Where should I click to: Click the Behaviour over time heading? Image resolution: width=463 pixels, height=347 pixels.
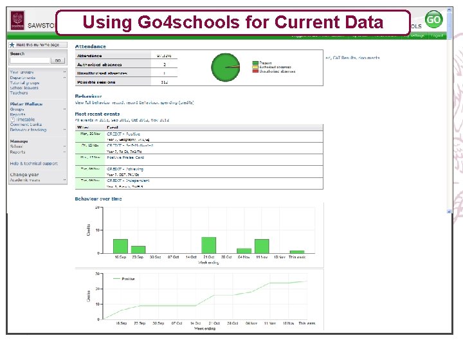(x=98, y=199)
